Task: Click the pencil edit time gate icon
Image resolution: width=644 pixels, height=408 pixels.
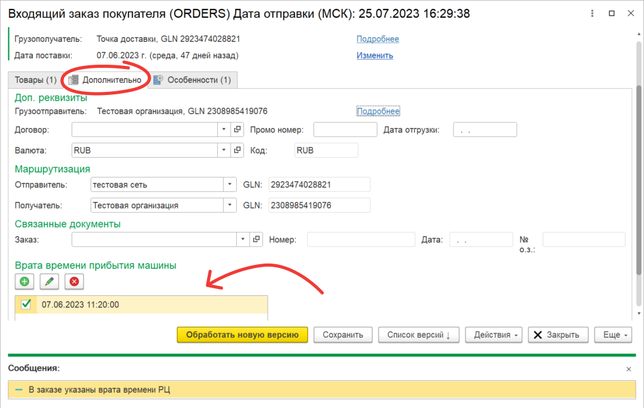Action: point(49,281)
